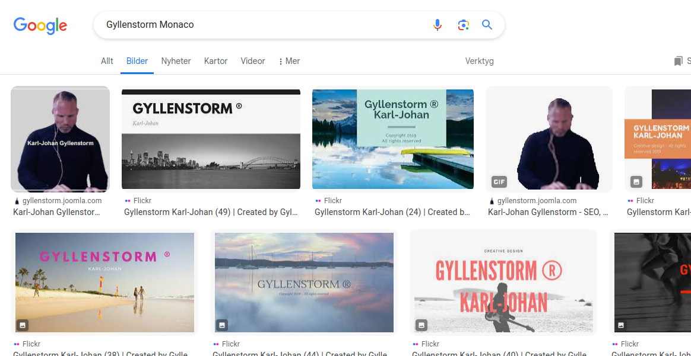Screen dimensions: 691x356
Task: Open the lake reflection Gyllenstorm thumbnail
Action: coord(393,139)
